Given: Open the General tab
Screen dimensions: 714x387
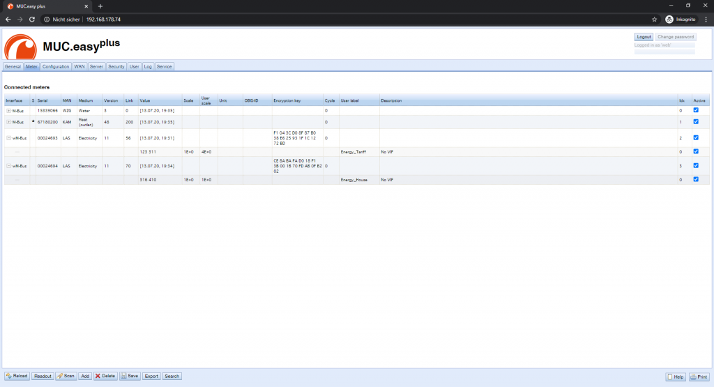Looking at the screenshot, I should [13, 66].
